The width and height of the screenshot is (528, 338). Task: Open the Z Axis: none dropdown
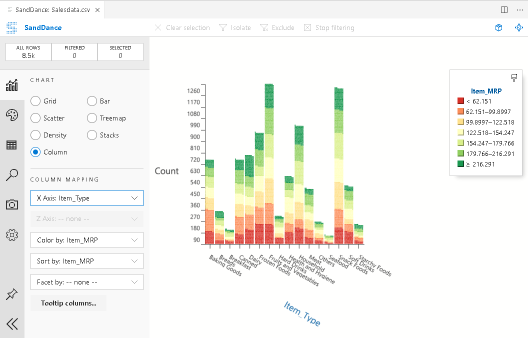tap(87, 219)
